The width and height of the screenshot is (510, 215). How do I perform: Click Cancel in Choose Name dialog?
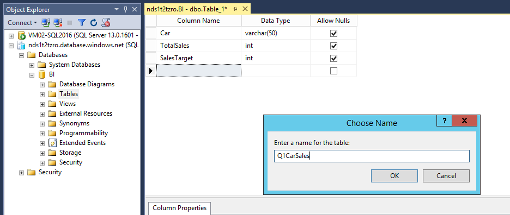[x=446, y=176]
